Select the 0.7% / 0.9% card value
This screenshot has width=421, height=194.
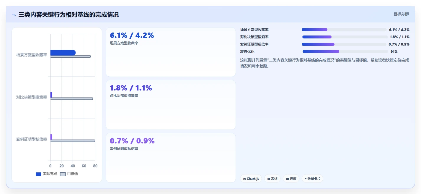(x=132, y=141)
